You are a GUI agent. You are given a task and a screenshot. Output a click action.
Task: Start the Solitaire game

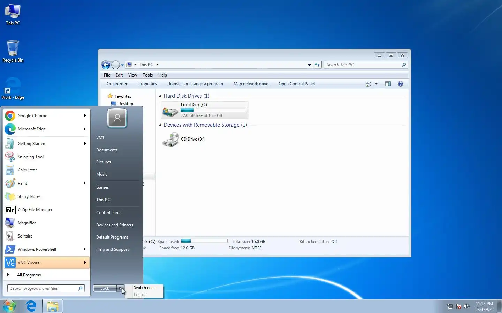tap(47, 236)
